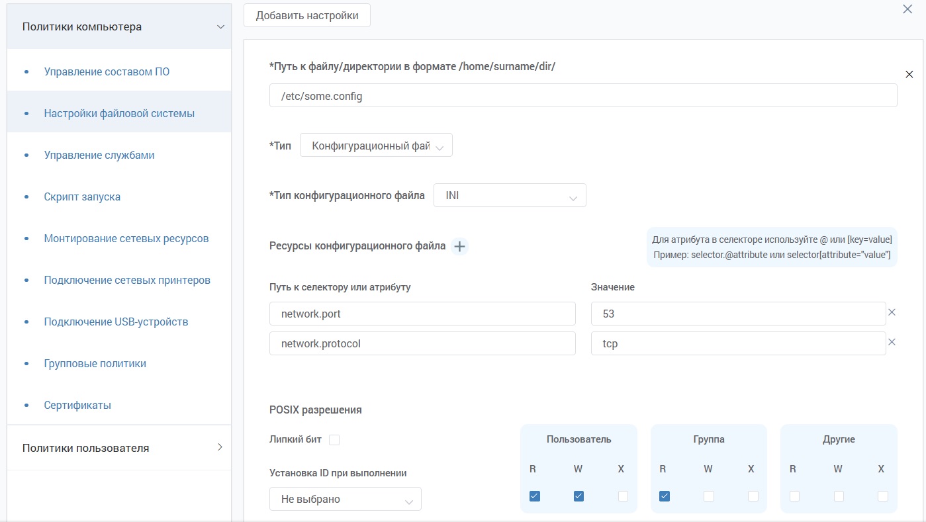Collapse the Политики компьютера section

click(x=220, y=27)
